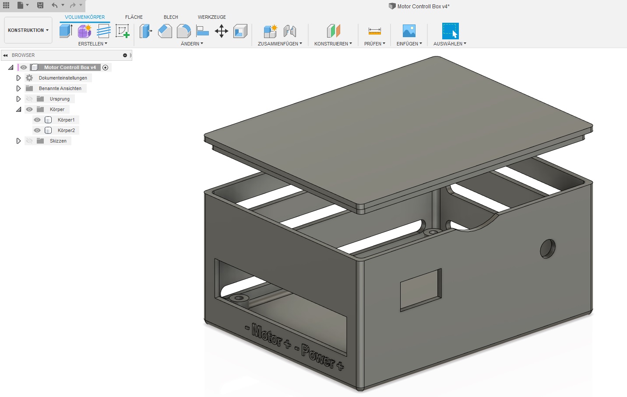The image size is (627, 397).
Task: Open the PRÜFEN dropdown menu
Action: point(375,44)
